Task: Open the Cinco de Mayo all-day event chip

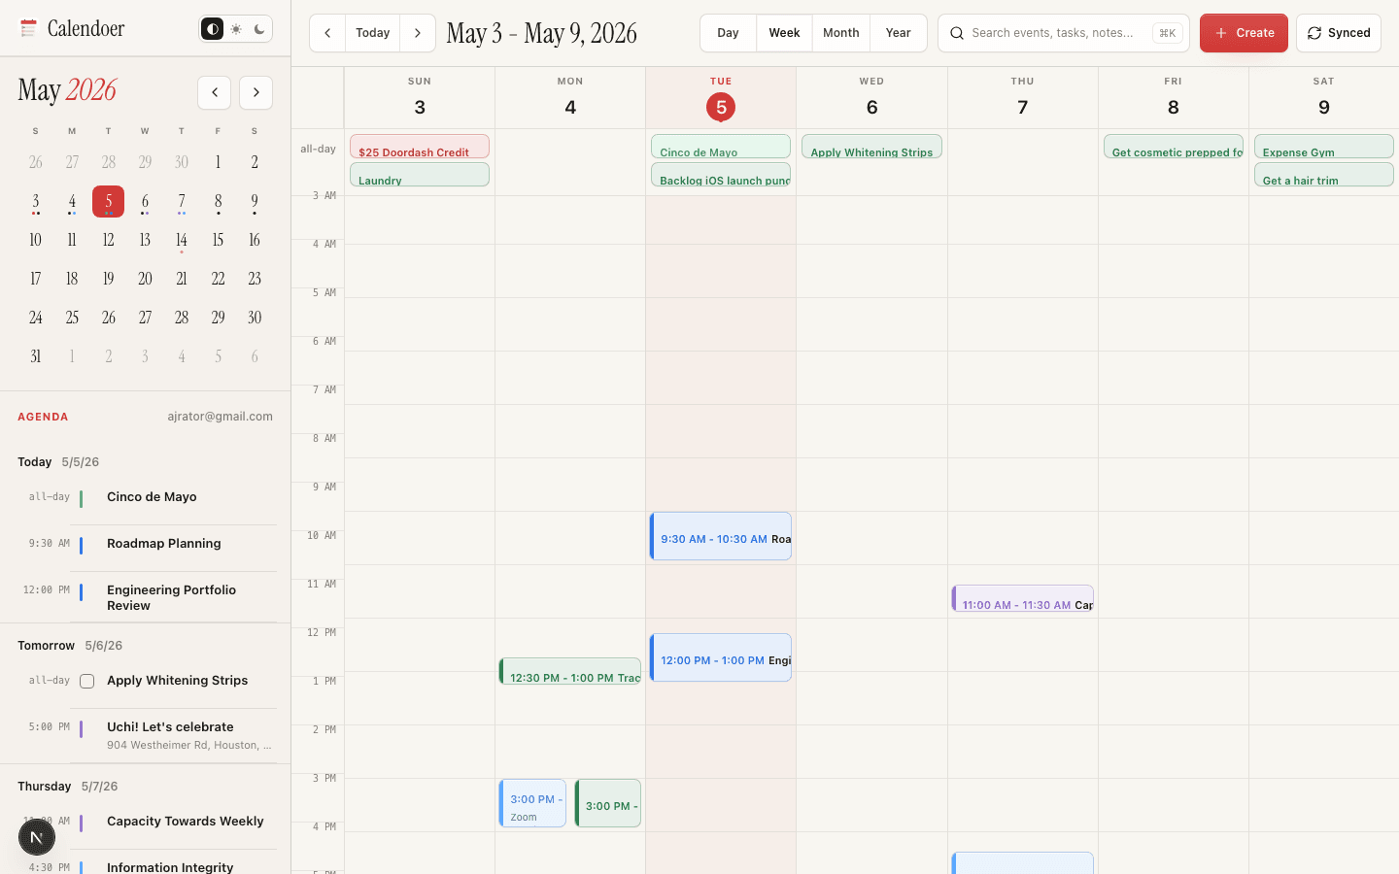Action: pyautogui.click(x=721, y=147)
